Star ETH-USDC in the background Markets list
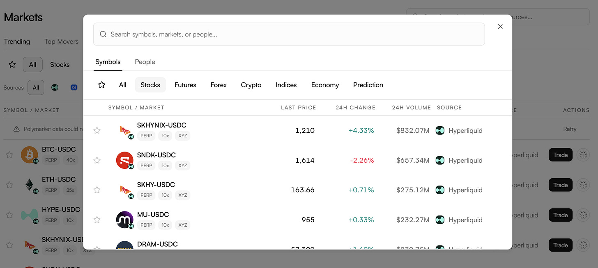The height and width of the screenshot is (268, 598). 9,185
